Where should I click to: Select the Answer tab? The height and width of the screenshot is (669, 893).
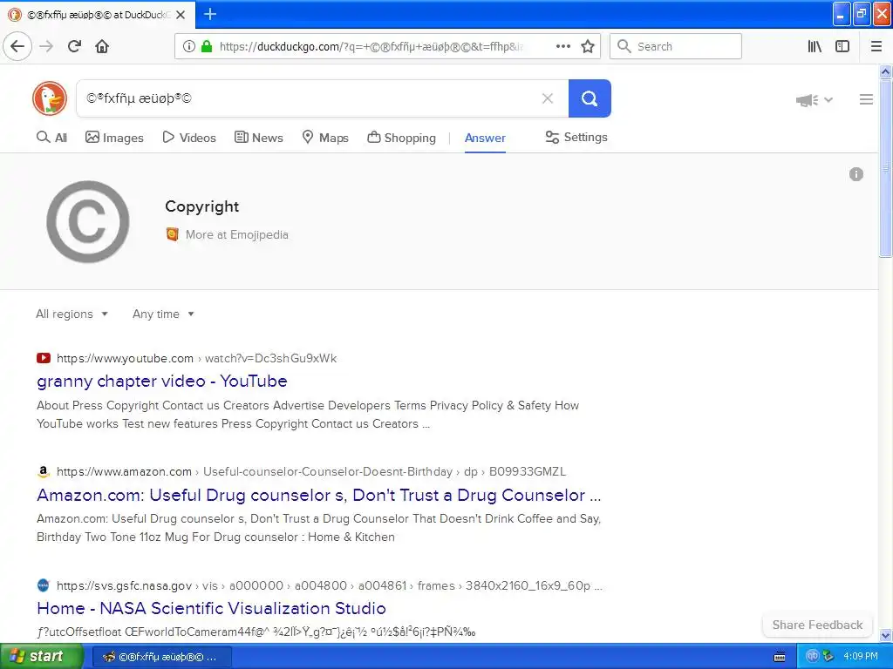(485, 138)
